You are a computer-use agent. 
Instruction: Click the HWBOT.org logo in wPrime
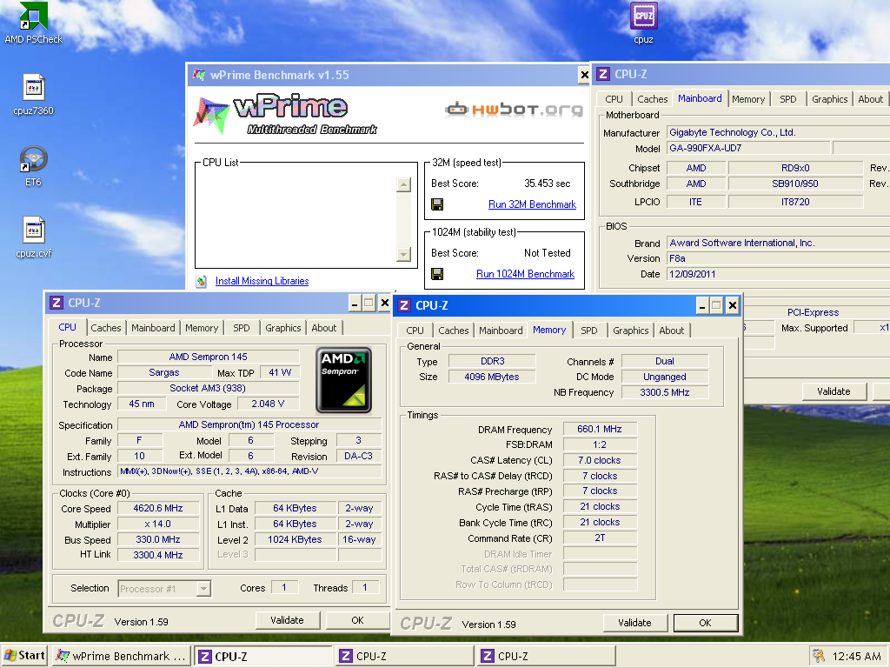(514, 109)
